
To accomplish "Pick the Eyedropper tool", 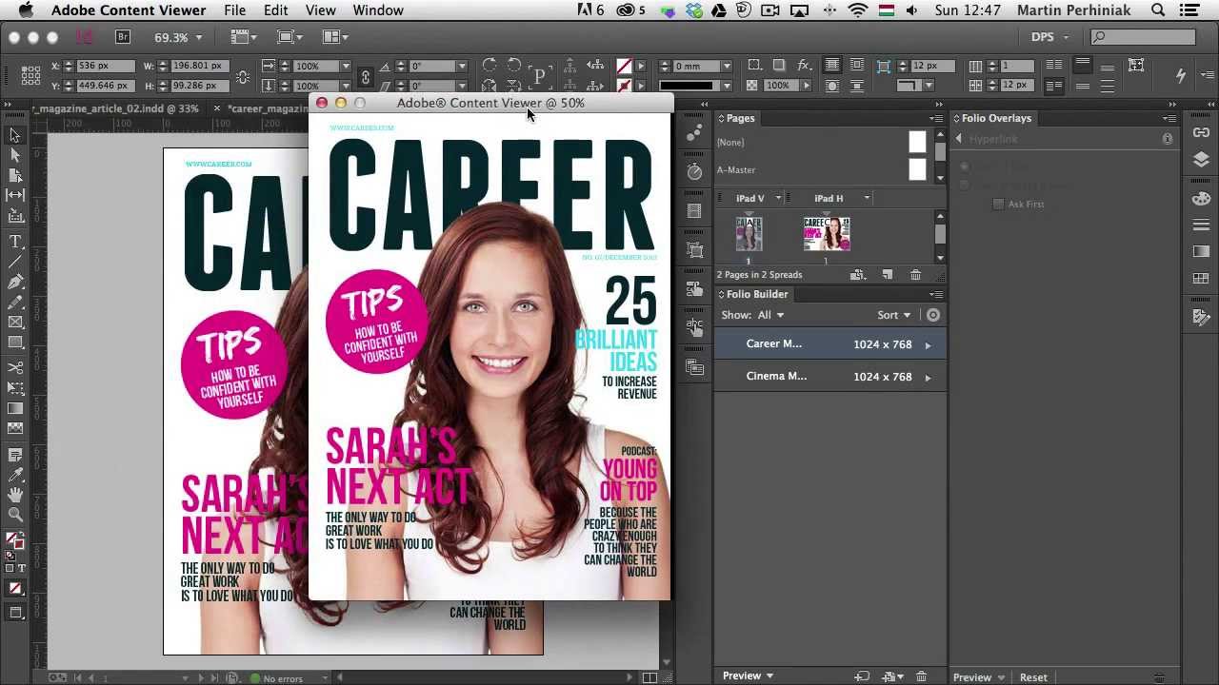I will (15, 475).
